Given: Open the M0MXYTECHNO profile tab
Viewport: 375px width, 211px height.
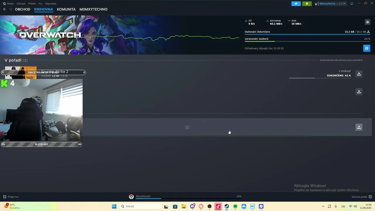Looking at the screenshot, I should pos(93,9).
